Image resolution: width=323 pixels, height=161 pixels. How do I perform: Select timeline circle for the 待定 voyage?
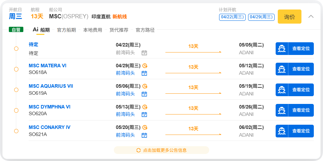(16, 49)
